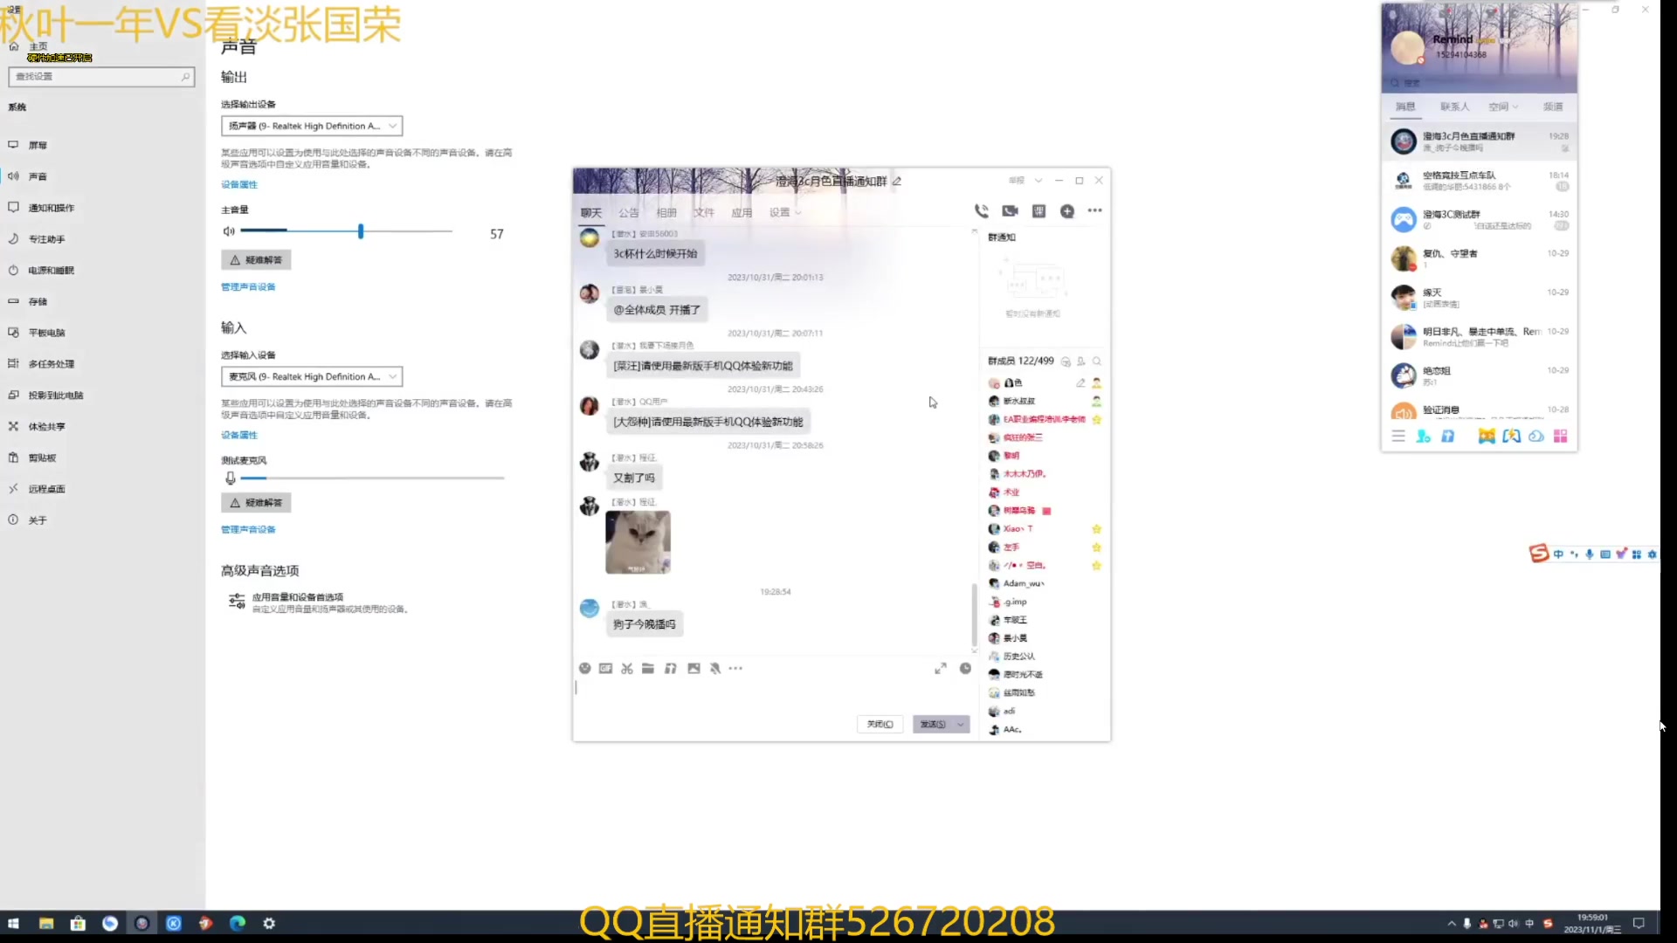The width and height of the screenshot is (1677, 943).
Task: Open the 文件 tab in group chat
Action: tap(704, 212)
